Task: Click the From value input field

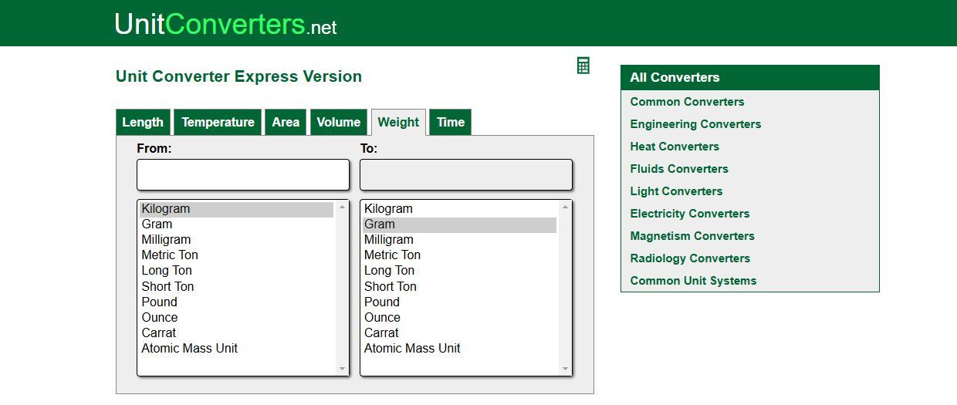Action: (x=243, y=174)
